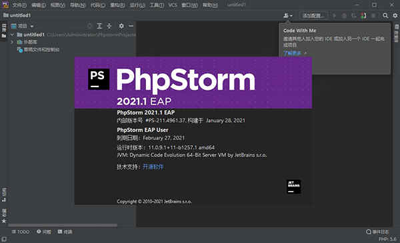400x243 pixels.
Task: Open the right-side tool window stripe tab
Action: coord(397,33)
